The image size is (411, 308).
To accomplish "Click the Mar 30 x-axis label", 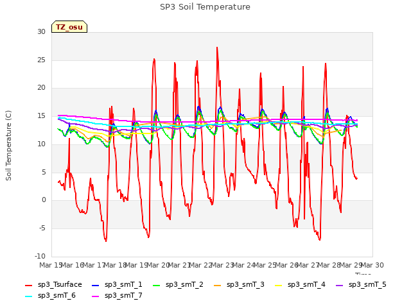I will coord(372,265).
